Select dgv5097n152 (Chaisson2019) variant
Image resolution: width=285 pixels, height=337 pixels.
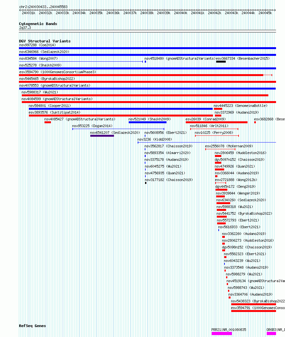pyautogui.click(x=240, y=160)
